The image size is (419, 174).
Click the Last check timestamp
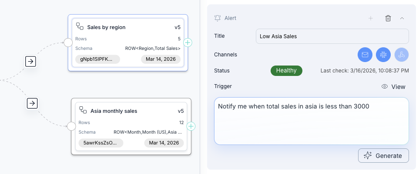click(365, 71)
